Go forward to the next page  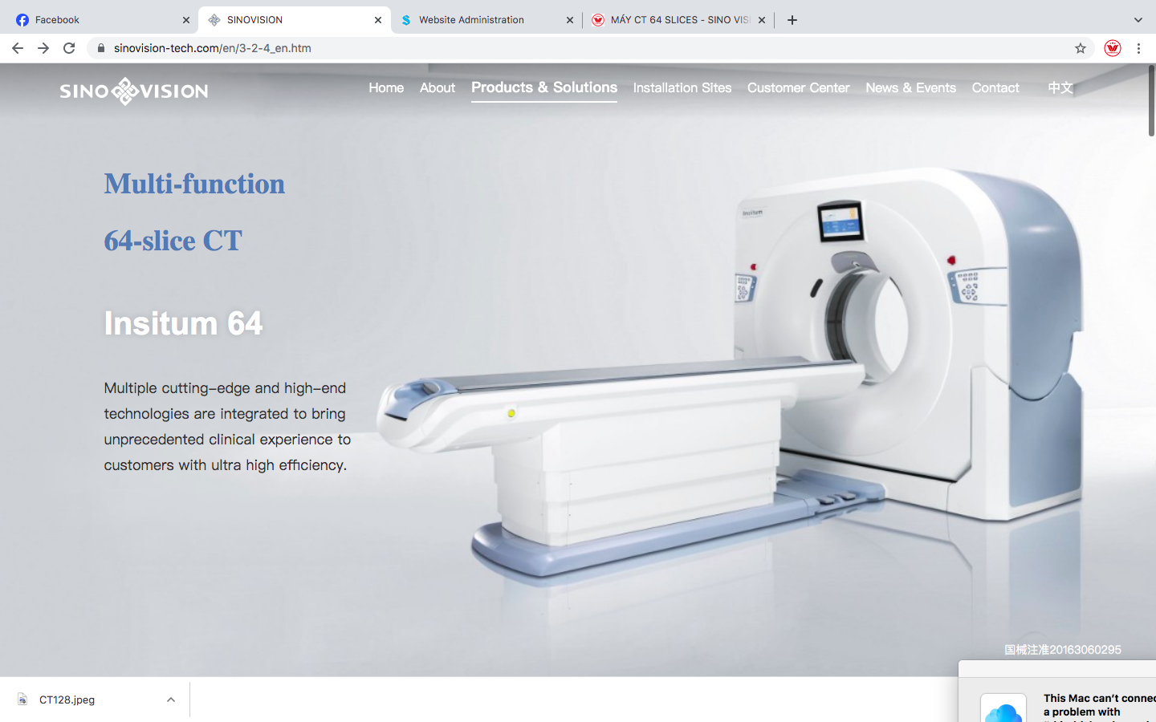pyautogui.click(x=43, y=48)
